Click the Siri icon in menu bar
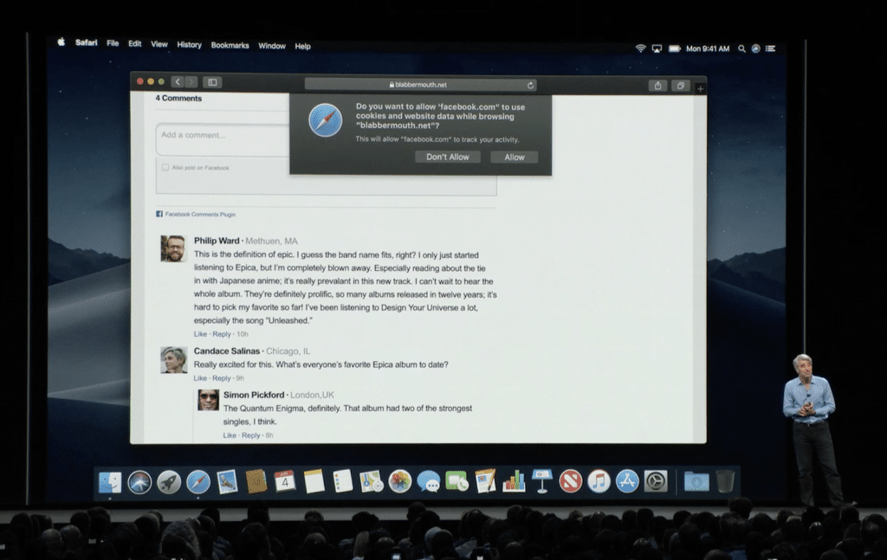The height and width of the screenshot is (560, 887). [x=755, y=49]
